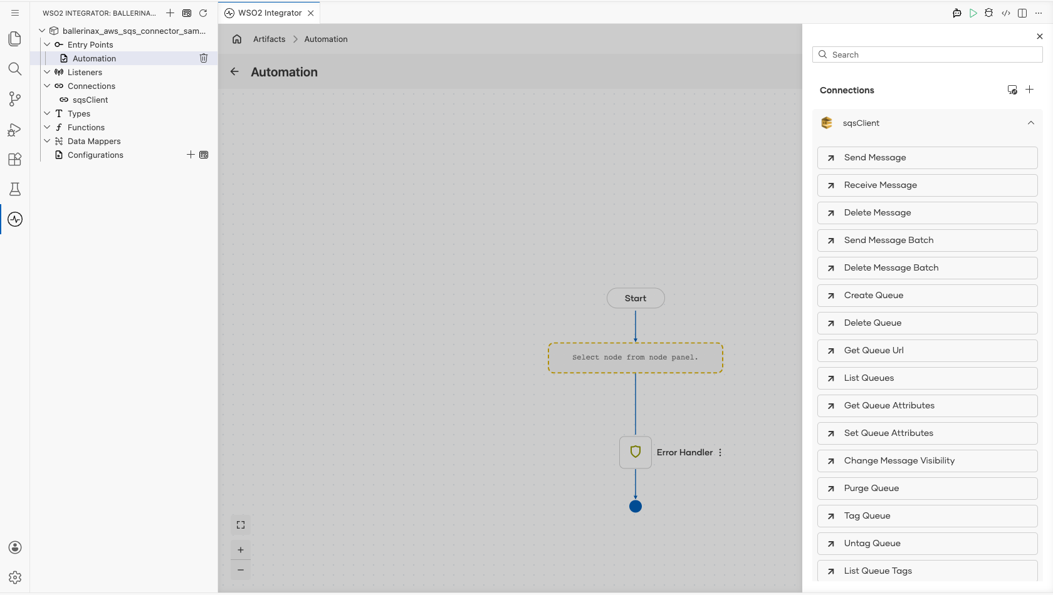1053x595 pixels.
Task: Choose the Send Message action
Action: [x=928, y=158]
